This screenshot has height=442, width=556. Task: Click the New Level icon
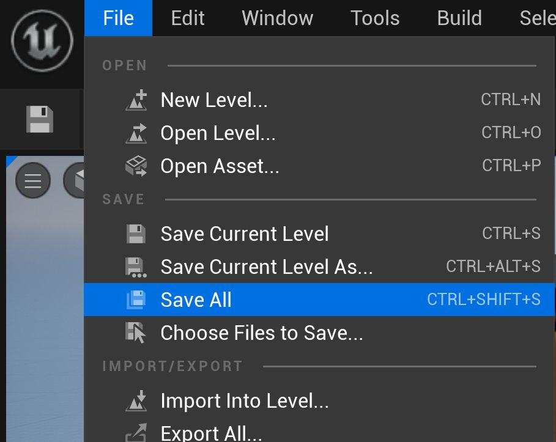pyautogui.click(x=136, y=100)
